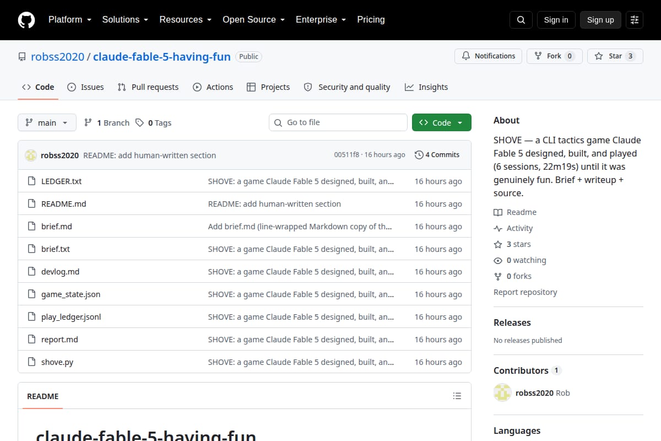Viewport: 661px width, 441px height.
Task: Open commit hash 00511f8
Action: pos(346,155)
